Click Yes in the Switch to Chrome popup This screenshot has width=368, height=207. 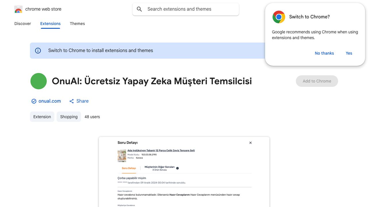[349, 53]
